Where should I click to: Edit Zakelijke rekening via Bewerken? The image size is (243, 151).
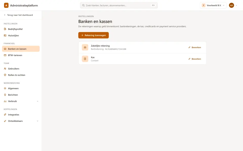[195, 47]
